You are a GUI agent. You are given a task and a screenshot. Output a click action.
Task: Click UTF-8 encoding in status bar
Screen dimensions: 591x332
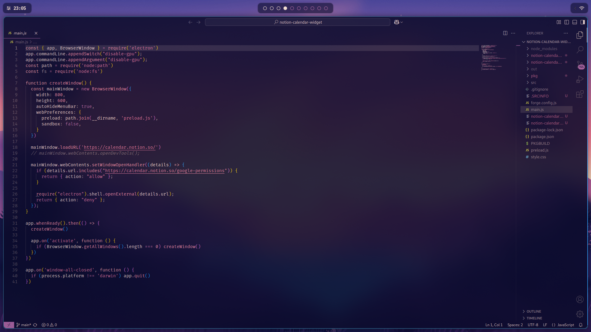533,325
